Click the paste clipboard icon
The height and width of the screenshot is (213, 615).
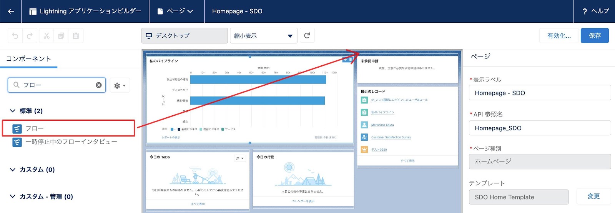click(76, 36)
